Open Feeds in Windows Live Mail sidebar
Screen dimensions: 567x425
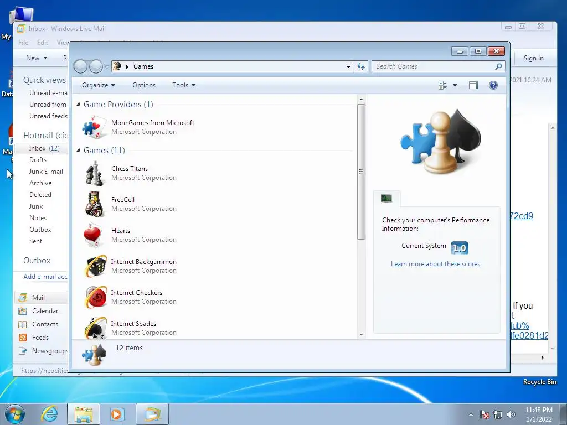(x=40, y=338)
